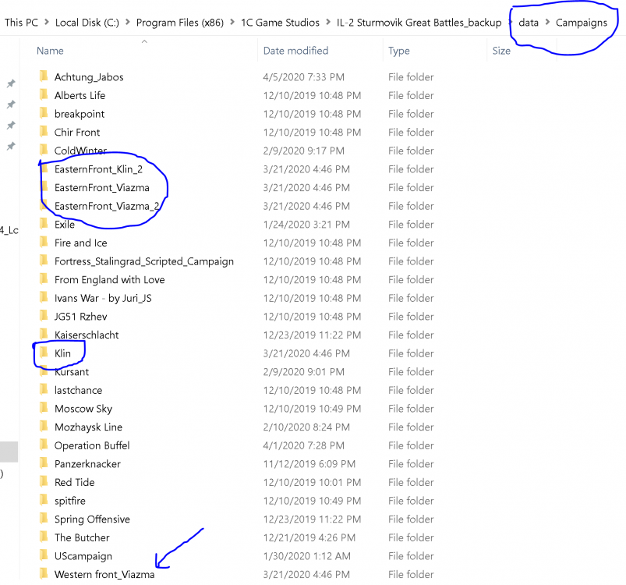Expand breadcrumb chevron after 1C Game Studios

coord(328,23)
